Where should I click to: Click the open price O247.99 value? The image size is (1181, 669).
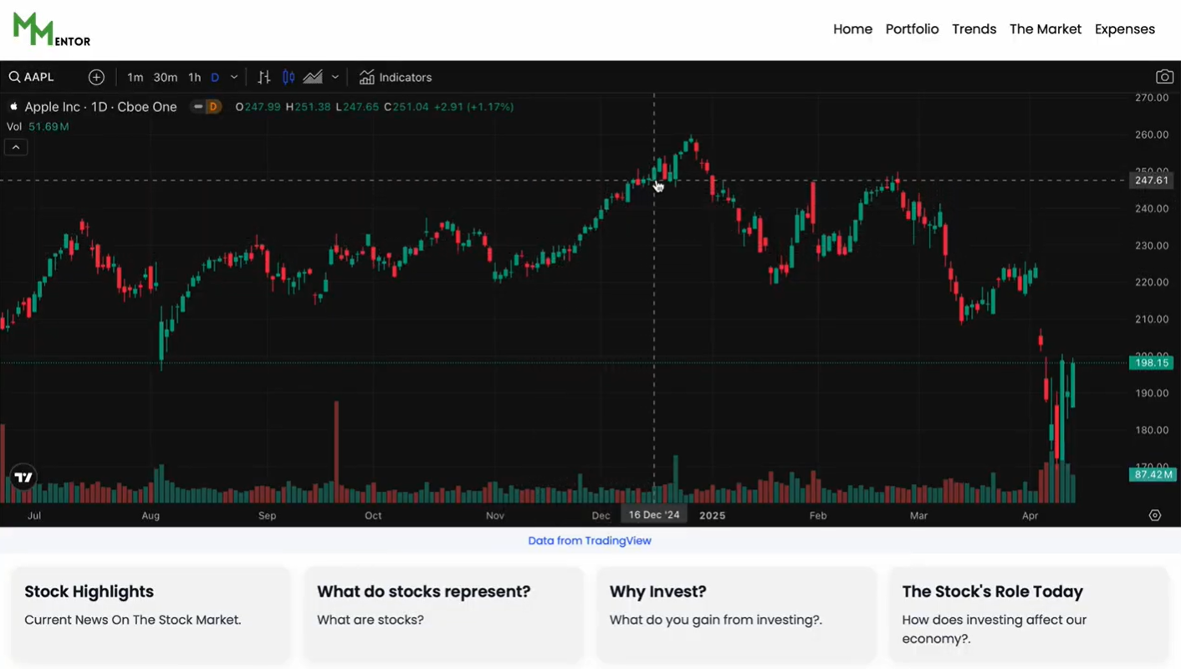pos(258,107)
